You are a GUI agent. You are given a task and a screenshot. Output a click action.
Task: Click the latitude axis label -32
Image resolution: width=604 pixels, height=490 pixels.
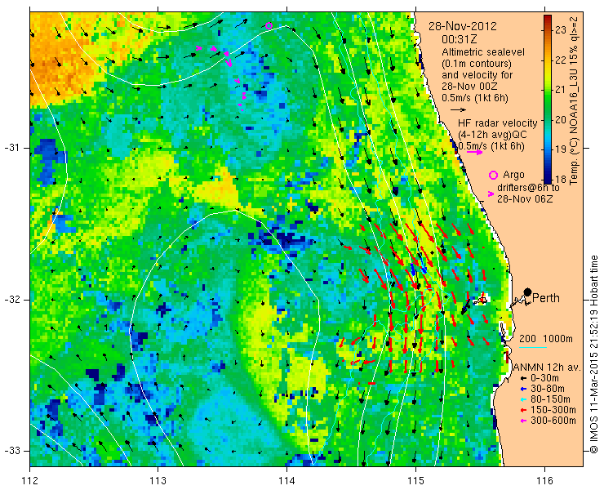click(x=12, y=300)
